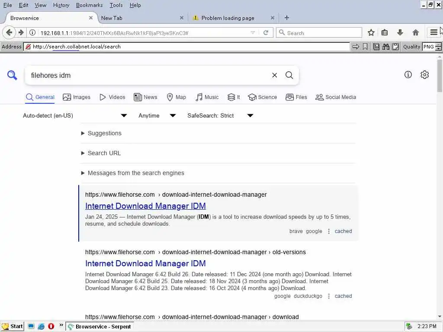The width and height of the screenshot is (443, 332).
Task: Close the Problem loading page tab
Action: point(273,18)
